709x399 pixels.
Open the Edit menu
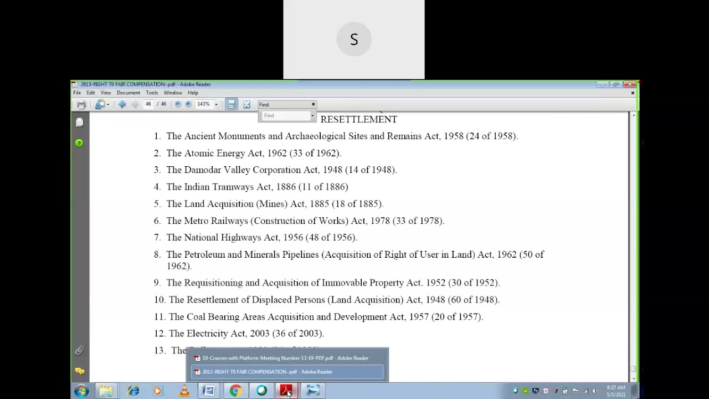point(91,93)
